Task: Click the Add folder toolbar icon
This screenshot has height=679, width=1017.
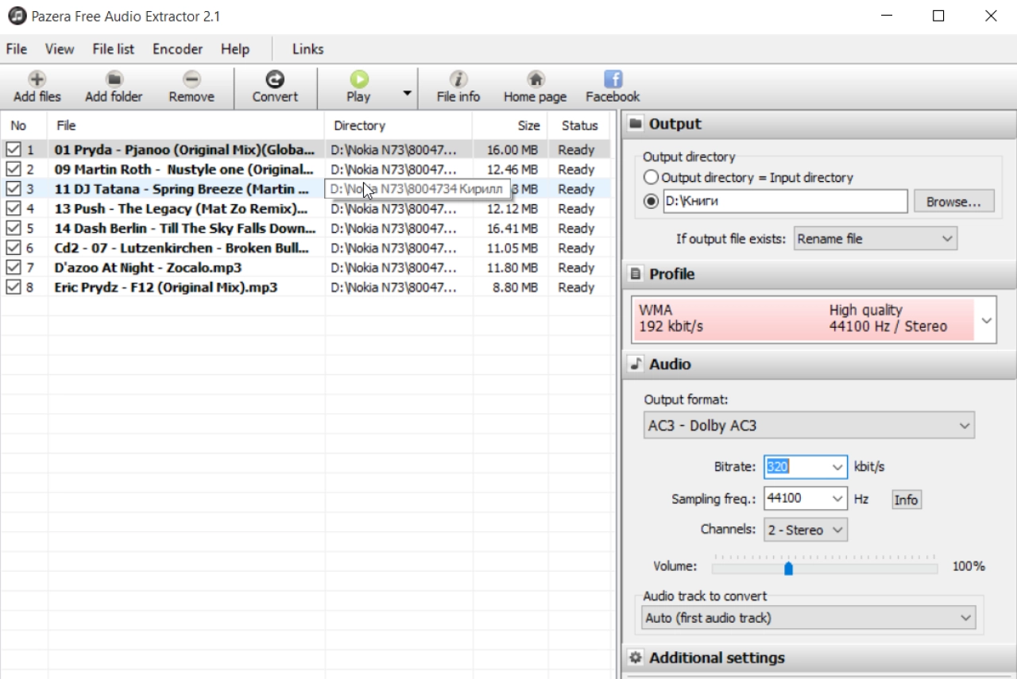Action: click(x=114, y=79)
